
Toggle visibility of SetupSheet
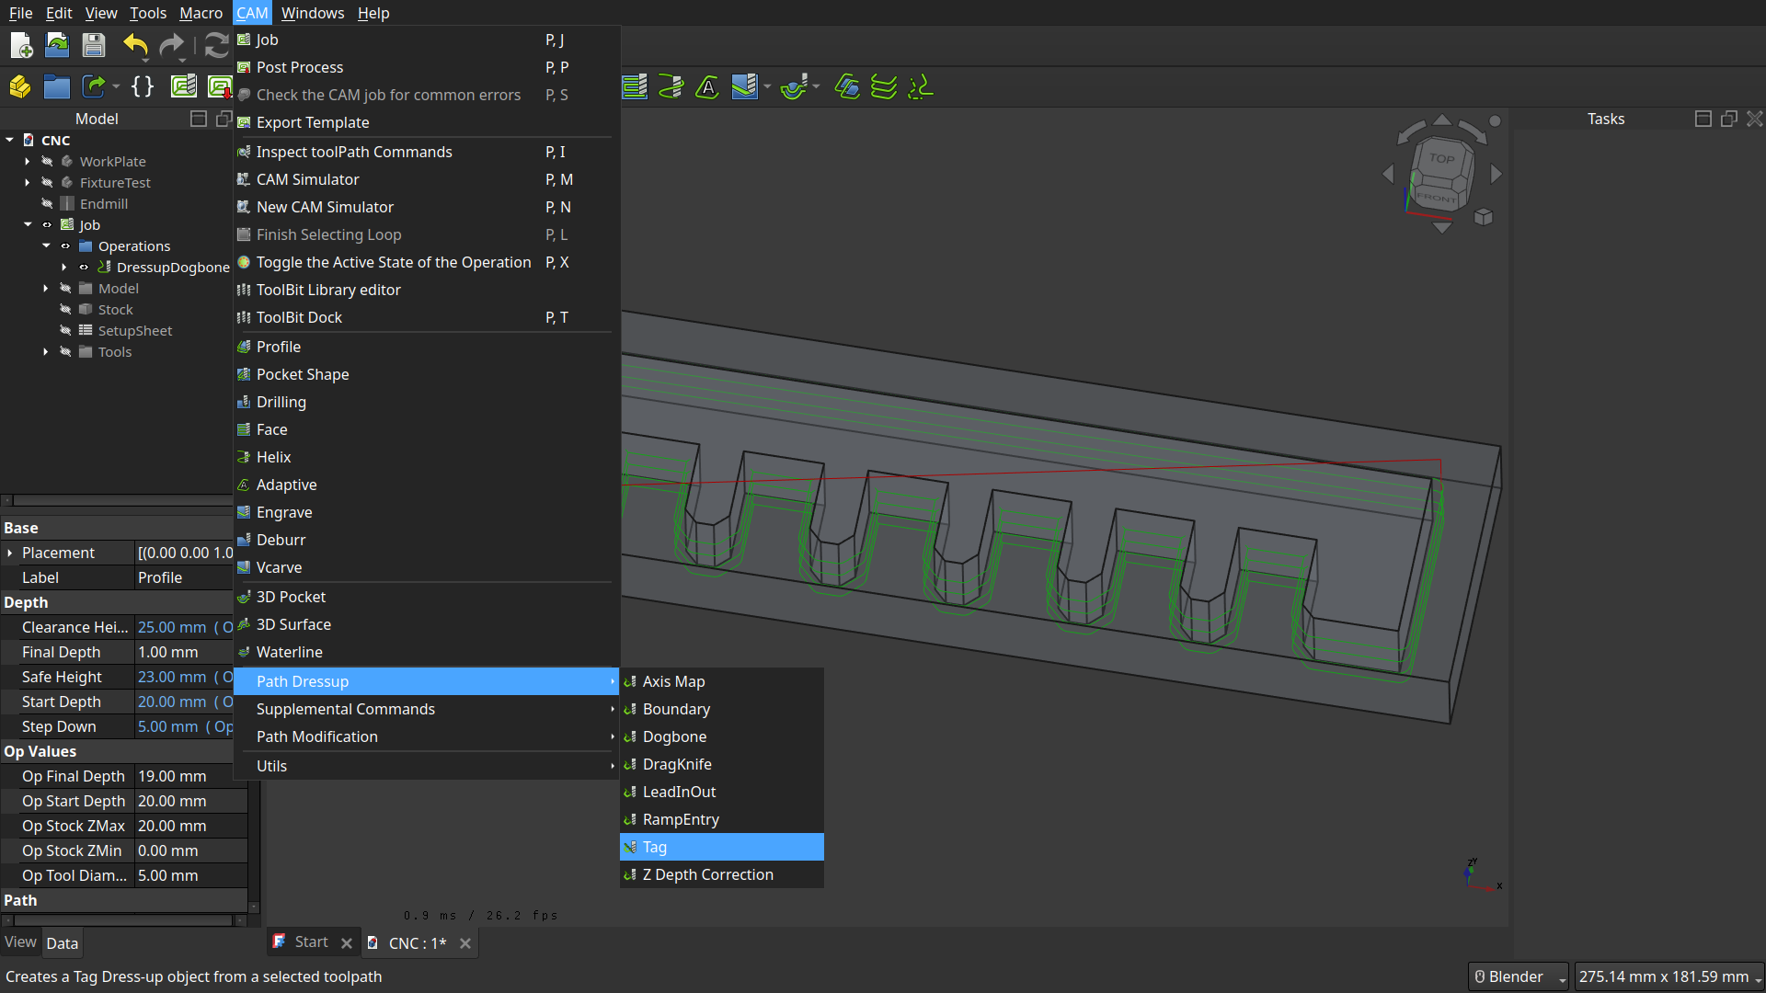coord(65,330)
